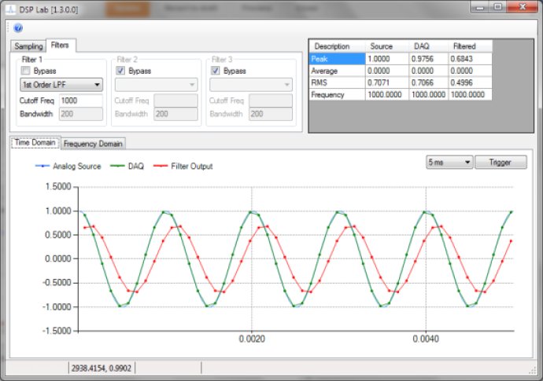543x381 pixels.
Task: Click Filter 3 Cutoff Freq field
Action: click(271, 101)
